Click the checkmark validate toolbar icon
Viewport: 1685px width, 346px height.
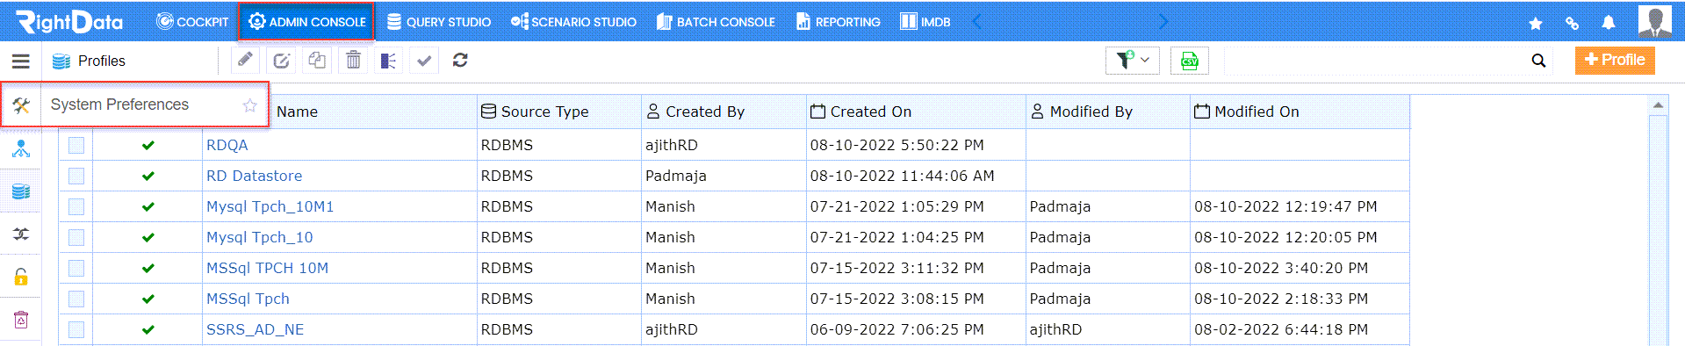pyautogui.click(x=424, y=60)
